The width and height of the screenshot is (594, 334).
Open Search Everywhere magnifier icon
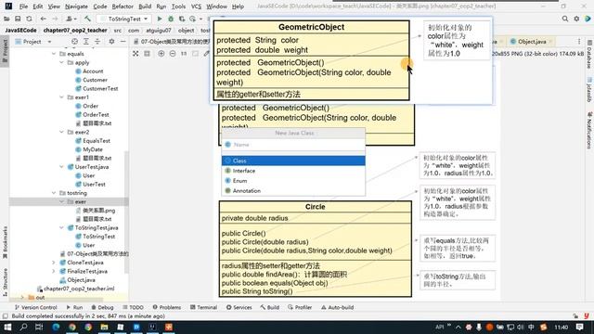point(565,19)
